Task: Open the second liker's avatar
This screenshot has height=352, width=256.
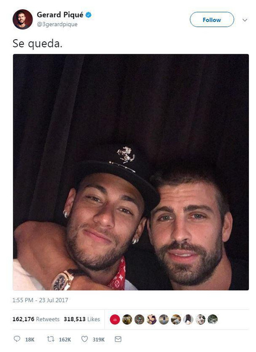Action: tap(127, 319)
